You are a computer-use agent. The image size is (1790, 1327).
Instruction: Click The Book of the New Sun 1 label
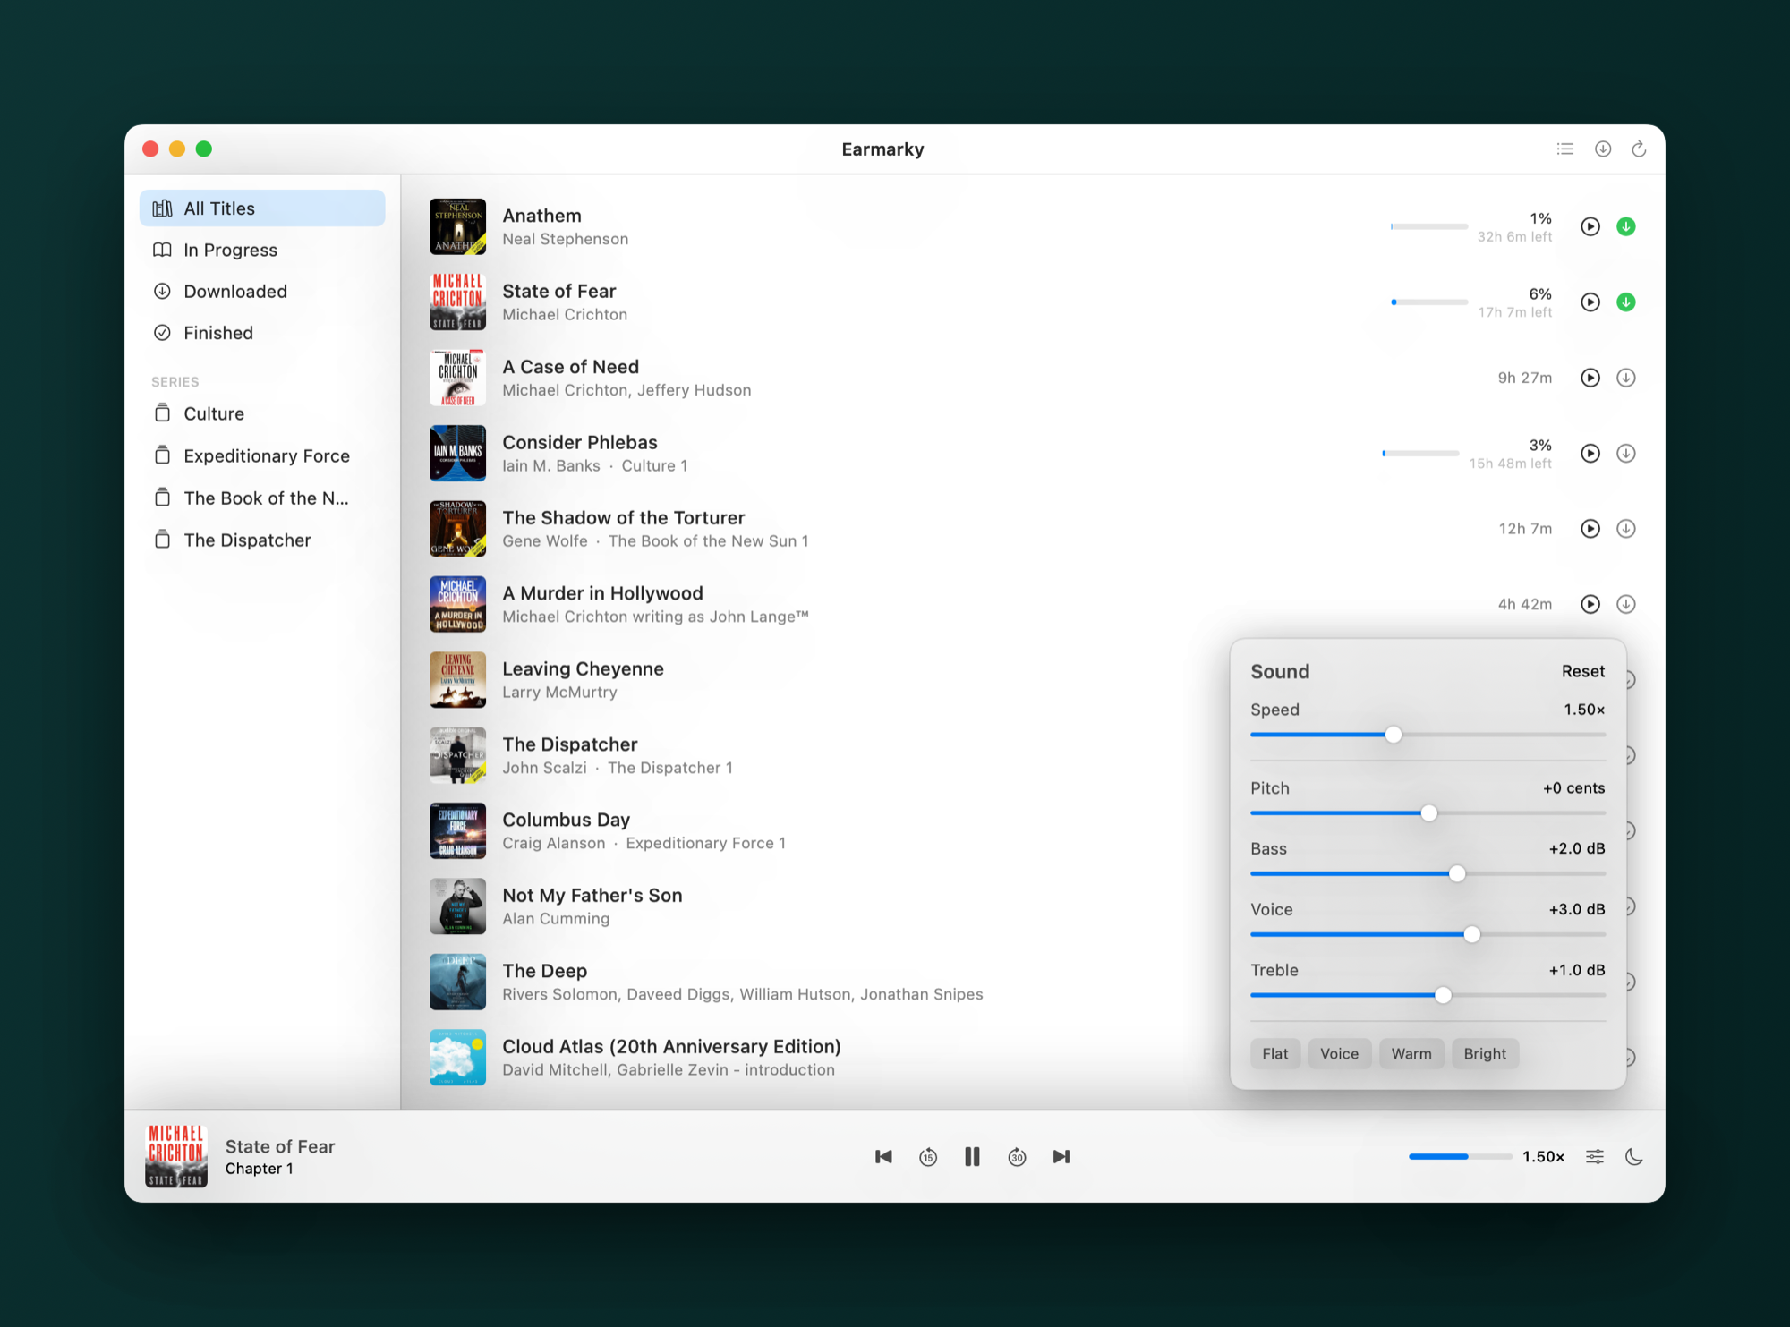click(709, 541)
